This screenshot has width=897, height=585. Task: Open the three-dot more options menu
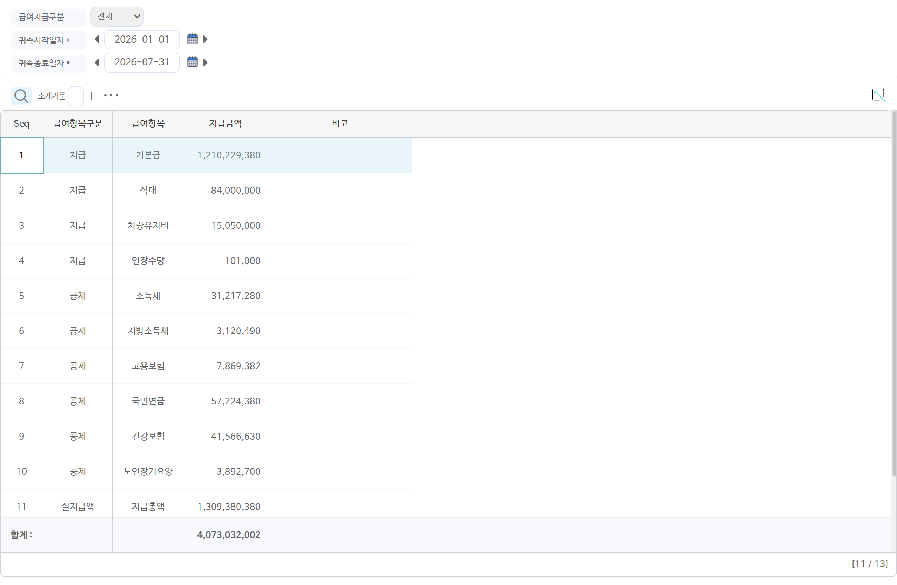click(x=111, y=96)
